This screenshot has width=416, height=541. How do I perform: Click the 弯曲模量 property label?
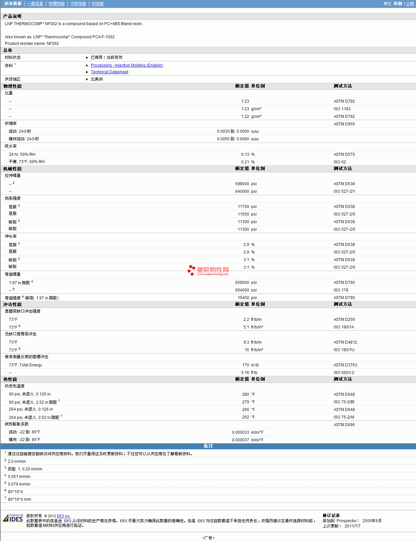[x=13, y=274]
